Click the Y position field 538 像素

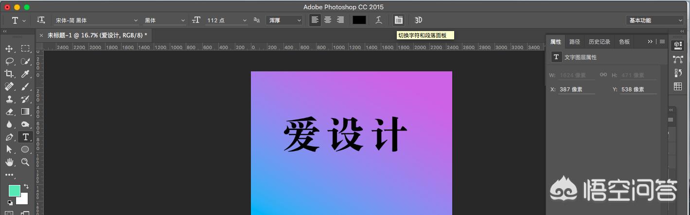(x=639, y=90)
